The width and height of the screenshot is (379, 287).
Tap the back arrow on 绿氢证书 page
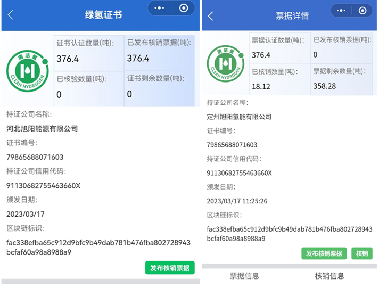pos(11,15)
